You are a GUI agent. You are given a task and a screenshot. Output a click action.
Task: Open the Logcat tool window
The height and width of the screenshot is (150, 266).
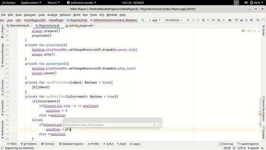[135, 144]
